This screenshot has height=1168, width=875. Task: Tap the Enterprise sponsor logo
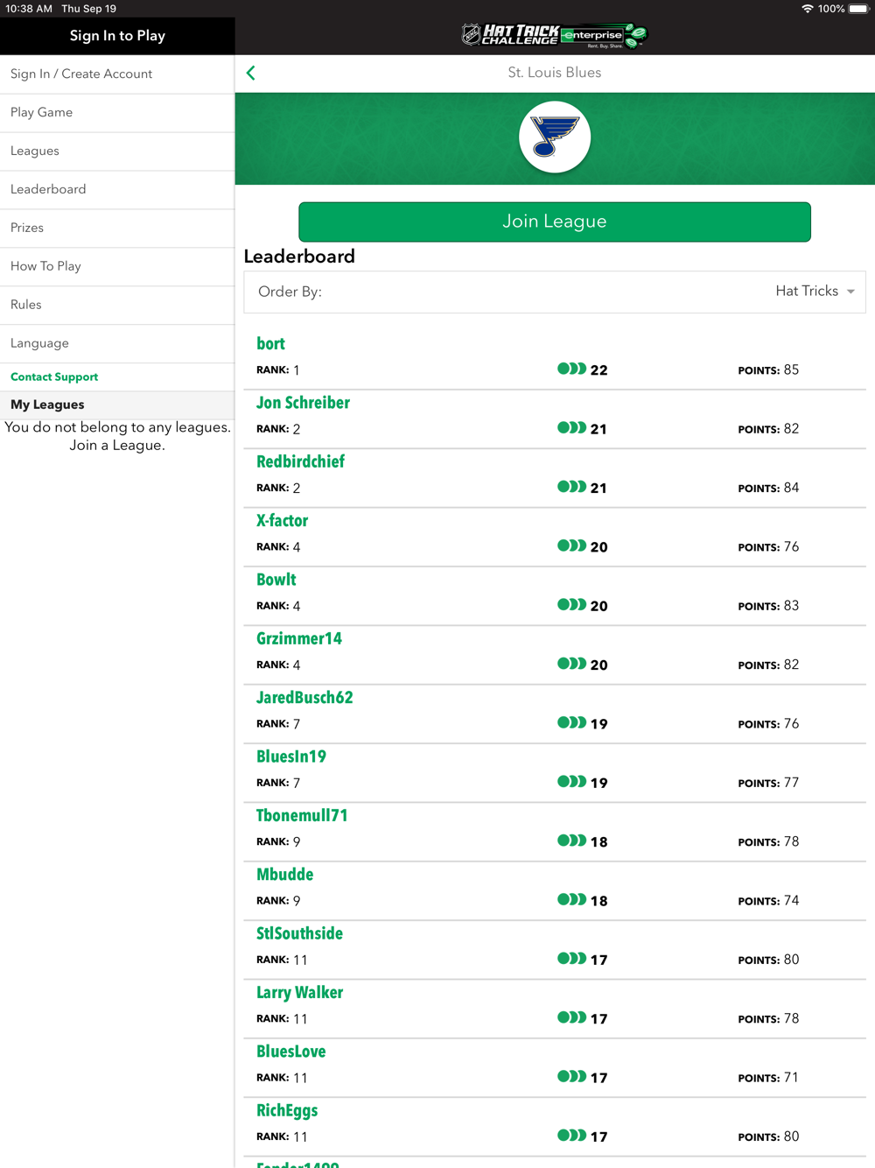(604, 36)
